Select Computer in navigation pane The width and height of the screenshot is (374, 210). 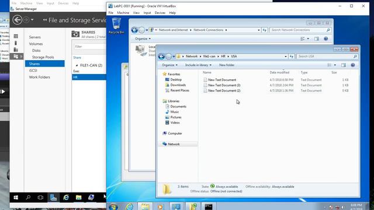click(x=175, y=134)
